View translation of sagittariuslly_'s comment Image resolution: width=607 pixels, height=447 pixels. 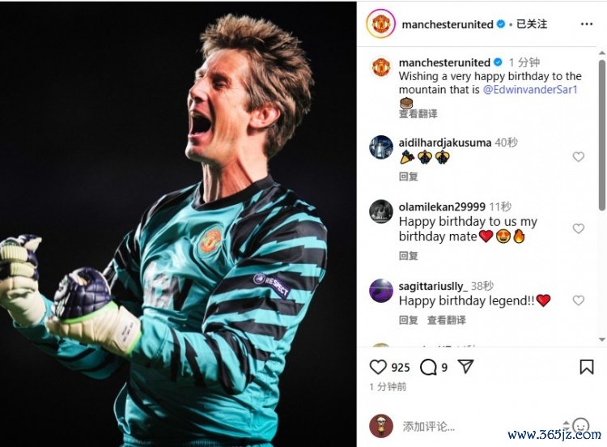446,320
